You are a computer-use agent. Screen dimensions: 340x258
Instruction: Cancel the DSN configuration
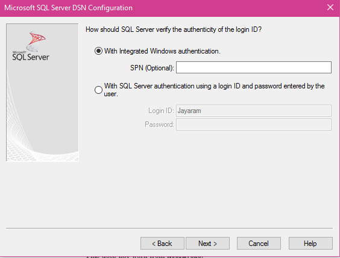[x=259, y=244]
